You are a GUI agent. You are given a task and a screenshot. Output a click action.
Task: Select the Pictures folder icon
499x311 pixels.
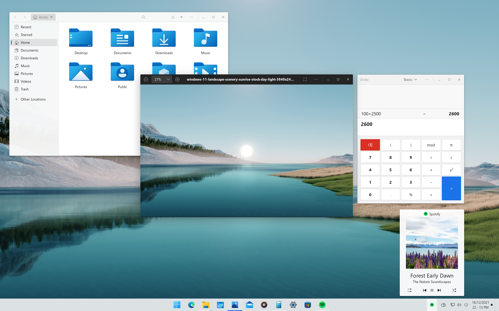coord(81,72)
